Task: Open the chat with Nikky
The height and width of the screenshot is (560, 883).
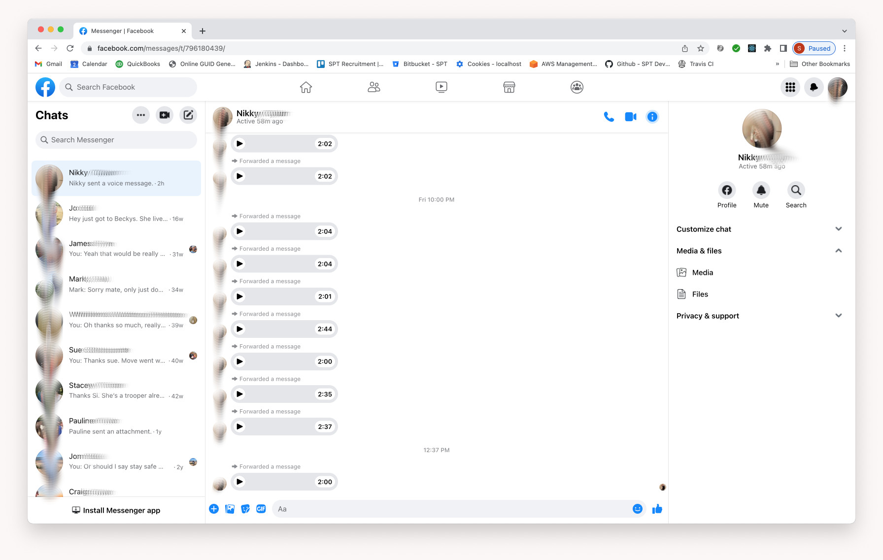Action: 116,178
